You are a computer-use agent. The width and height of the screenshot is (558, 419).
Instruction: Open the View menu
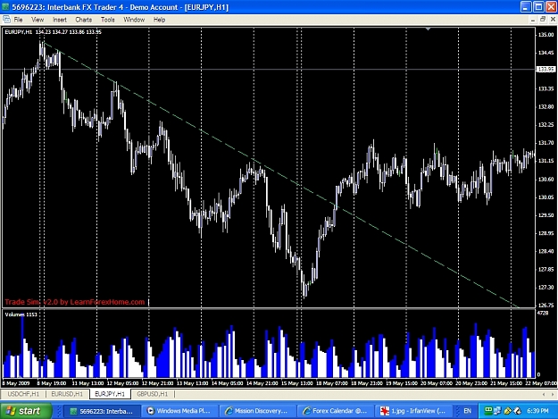(37, 20)
